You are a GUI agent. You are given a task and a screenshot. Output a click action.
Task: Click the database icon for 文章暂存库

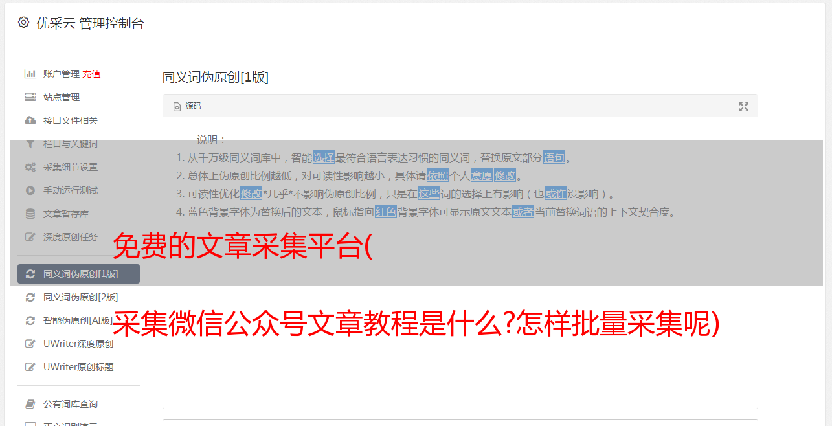pos(30,214)
